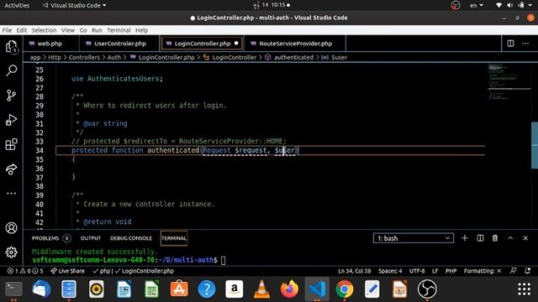
Task: Click the terminal bash prompt input
Action: [x=223, y=260]
